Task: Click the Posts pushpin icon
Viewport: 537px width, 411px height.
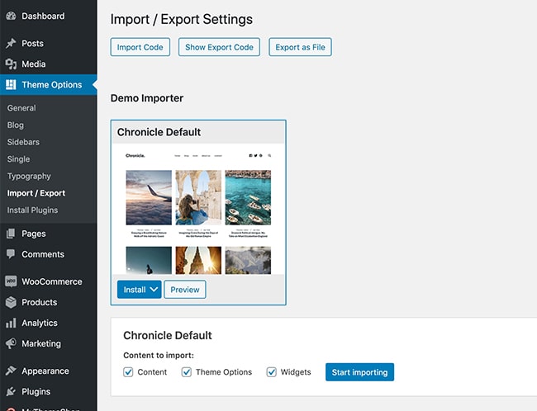Action: (x=11, y=43)
